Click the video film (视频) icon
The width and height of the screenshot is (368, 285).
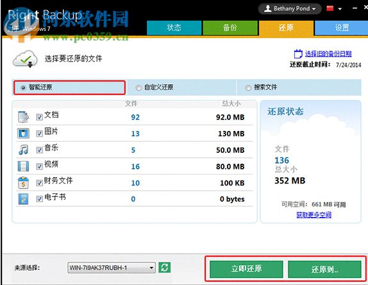point(23,166)
